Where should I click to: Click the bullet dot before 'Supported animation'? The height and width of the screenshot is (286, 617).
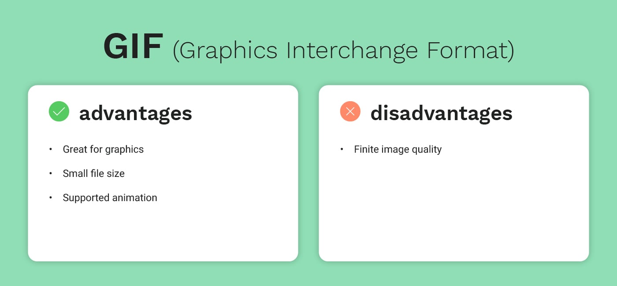pos(51,198)
